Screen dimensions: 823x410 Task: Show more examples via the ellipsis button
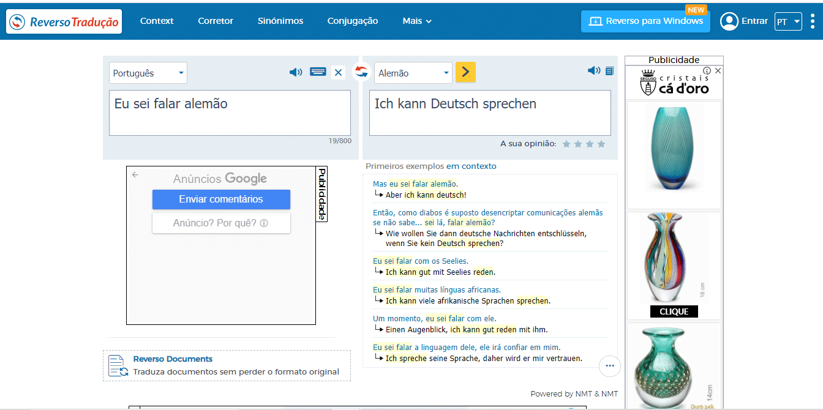(609, 366)
